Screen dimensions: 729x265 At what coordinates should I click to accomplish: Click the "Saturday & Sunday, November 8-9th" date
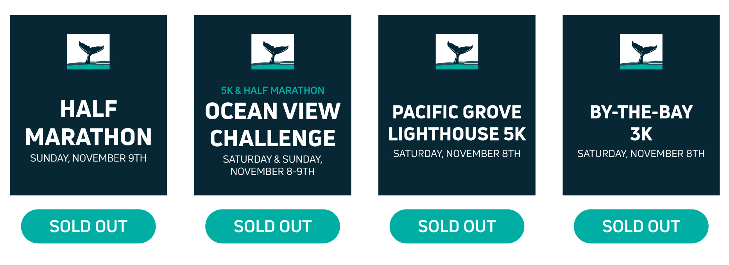(272, 165)
